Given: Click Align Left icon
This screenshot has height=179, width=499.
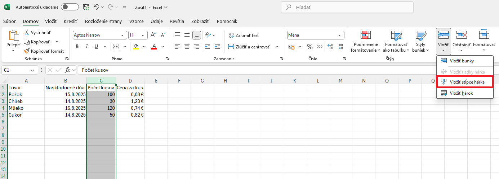Looking at the screenshot, I should coord(177,47).
